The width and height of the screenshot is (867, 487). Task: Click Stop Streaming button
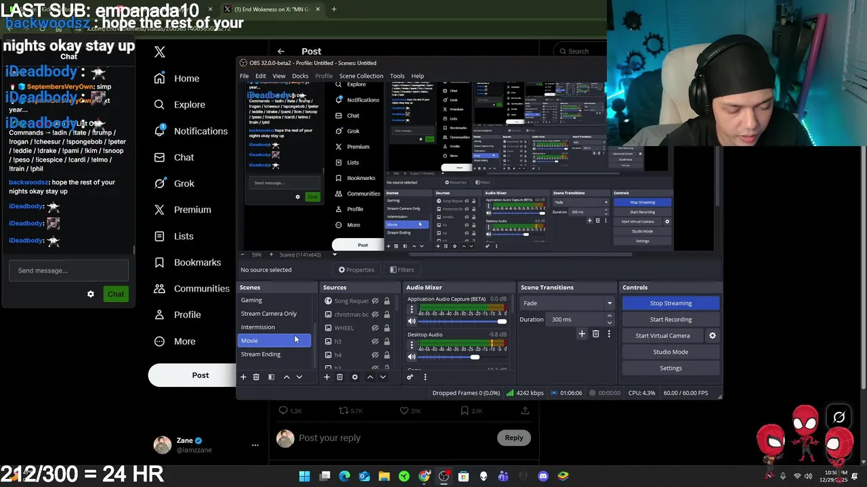[671, 303]
